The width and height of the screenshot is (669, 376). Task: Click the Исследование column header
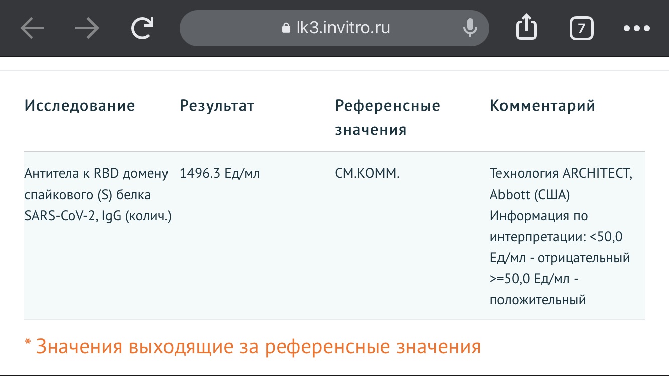(80, 106)
